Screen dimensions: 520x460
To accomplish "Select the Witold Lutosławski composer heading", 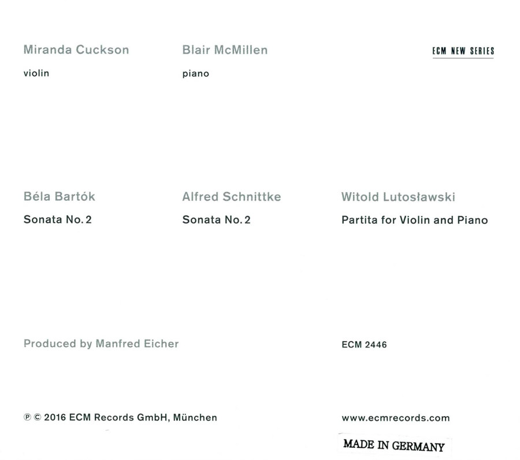I will [398, 197].
